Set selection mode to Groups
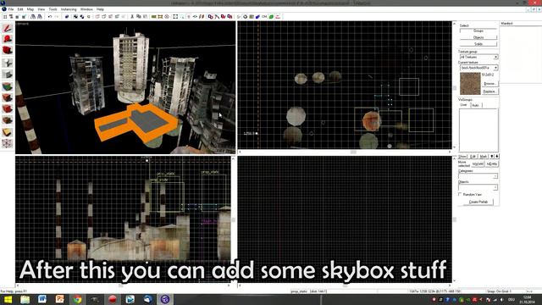542x305 pixels. 478,30
